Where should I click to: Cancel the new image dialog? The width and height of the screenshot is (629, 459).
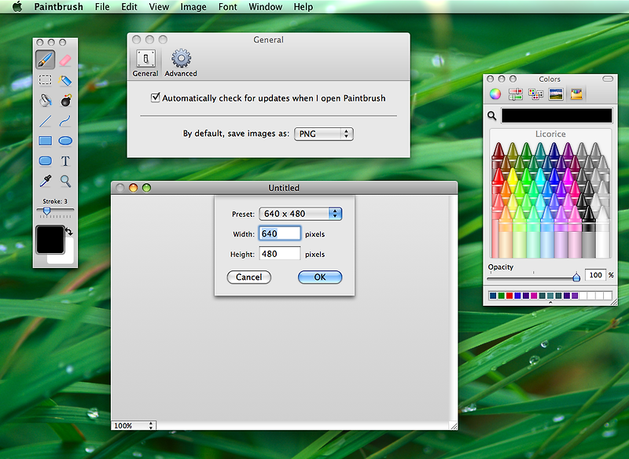pos(249,277)
